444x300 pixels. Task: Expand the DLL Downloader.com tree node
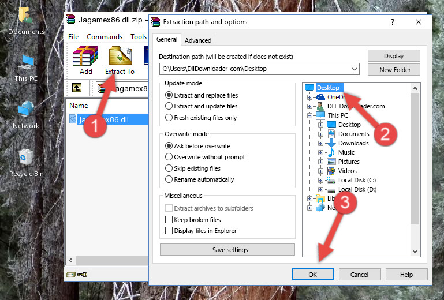point(310,106)
